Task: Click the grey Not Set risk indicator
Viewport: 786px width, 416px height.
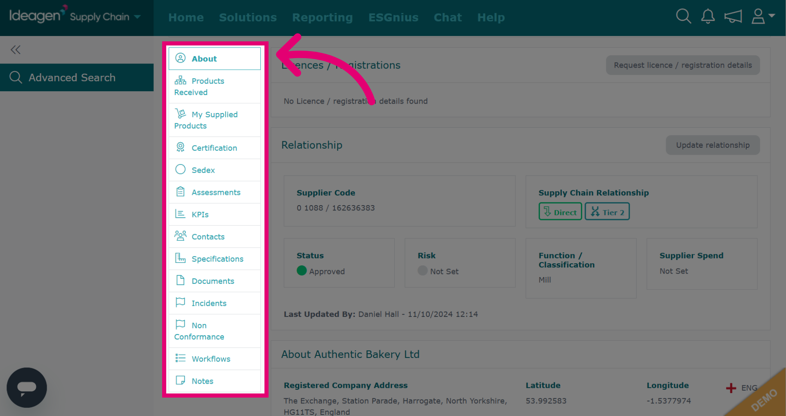Action: pos(422,271)
